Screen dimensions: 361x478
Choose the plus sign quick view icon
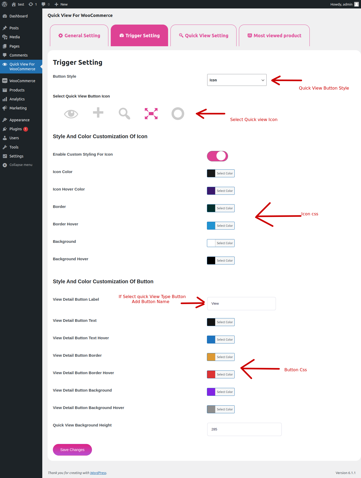click(98, 113)
